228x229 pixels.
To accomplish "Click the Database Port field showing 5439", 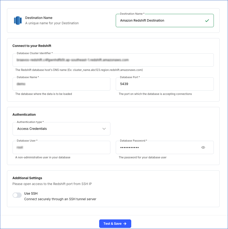I will tap(165, 84).
